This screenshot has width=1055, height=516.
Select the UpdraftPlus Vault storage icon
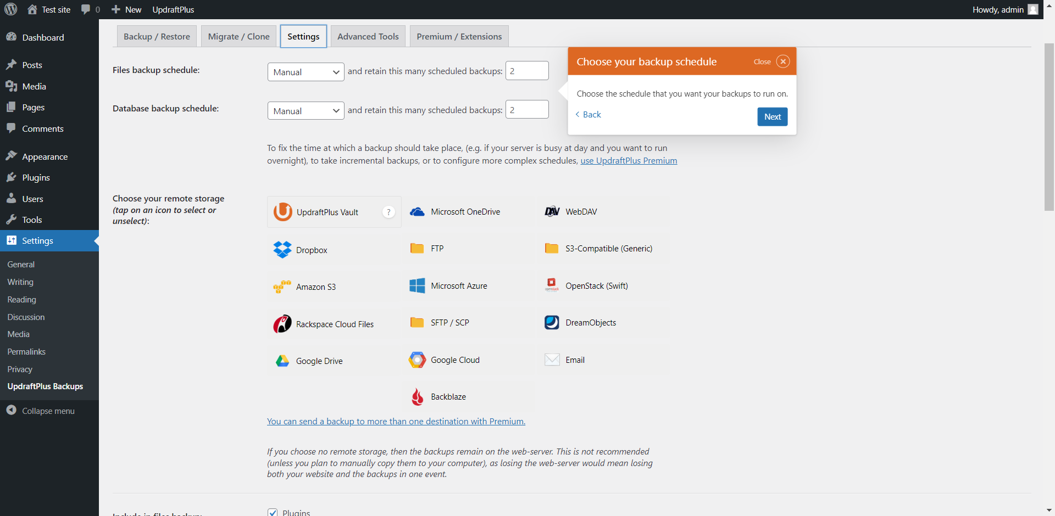283,212
